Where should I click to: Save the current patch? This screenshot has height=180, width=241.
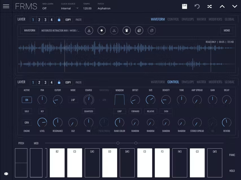[x=184, y=6]
